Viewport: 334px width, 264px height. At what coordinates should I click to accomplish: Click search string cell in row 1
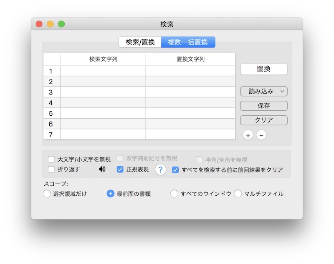coord(103,71)
